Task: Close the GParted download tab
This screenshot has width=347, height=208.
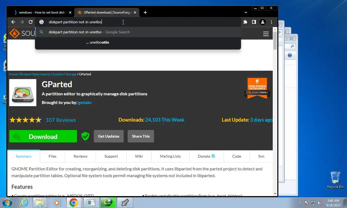Action: coord(135,12)
